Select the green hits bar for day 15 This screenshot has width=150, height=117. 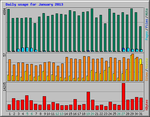[70, 31]
